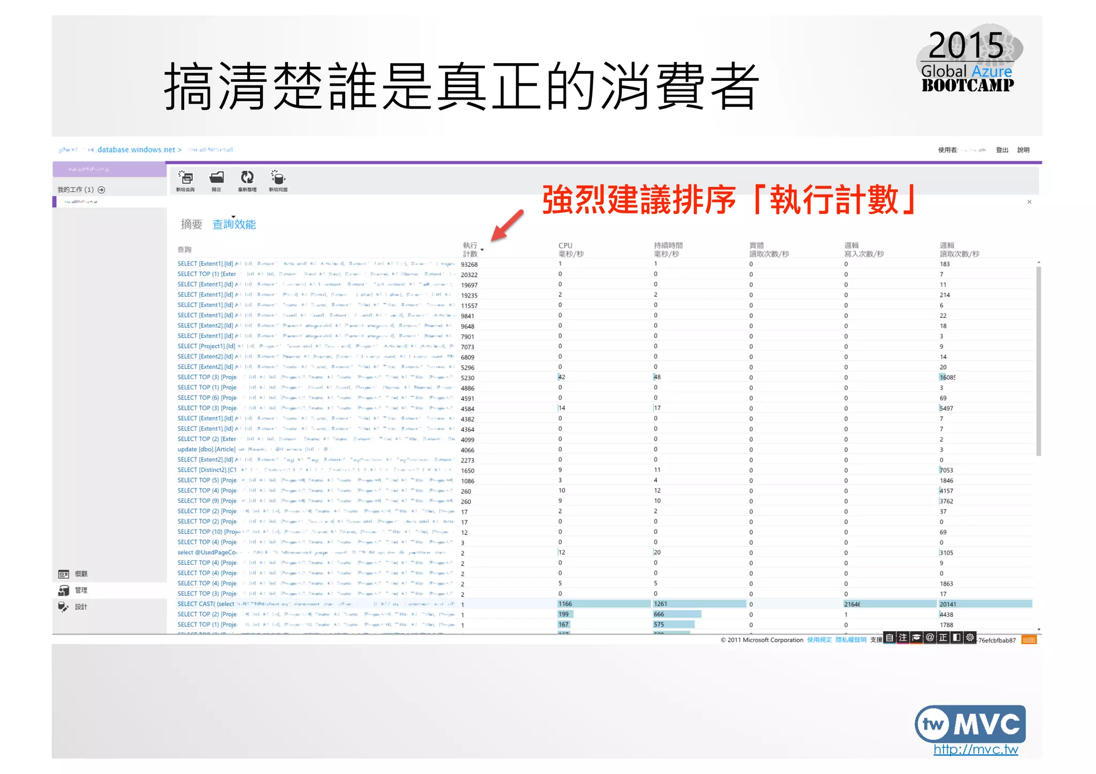Open the SELECT [Project1].[Id] row, count 7073

(605, 347)
